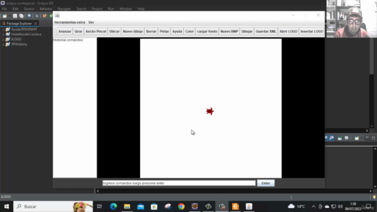Open the Herramientas extra menu
The height and width of the screenshot is (212, 377).
[x=70, y=22]
